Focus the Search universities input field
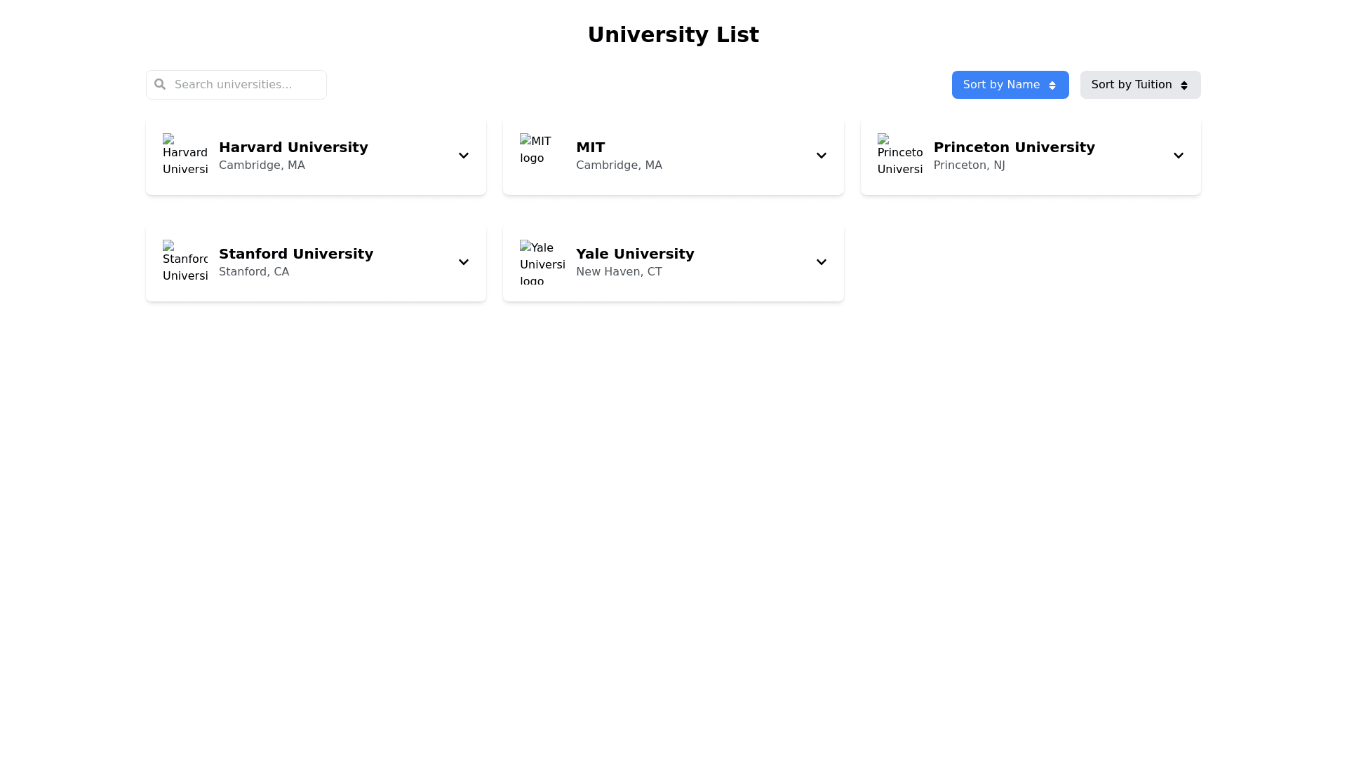 [246, 85]
